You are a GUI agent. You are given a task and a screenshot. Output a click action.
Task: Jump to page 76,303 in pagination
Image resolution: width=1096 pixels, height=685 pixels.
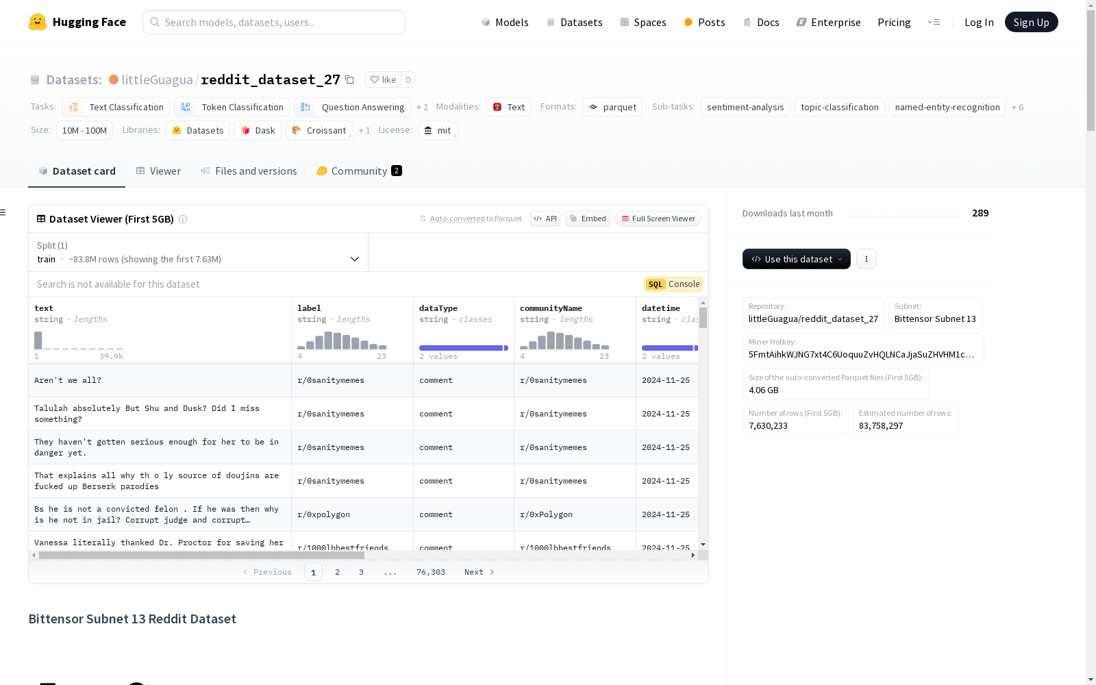tap(431, 572)
